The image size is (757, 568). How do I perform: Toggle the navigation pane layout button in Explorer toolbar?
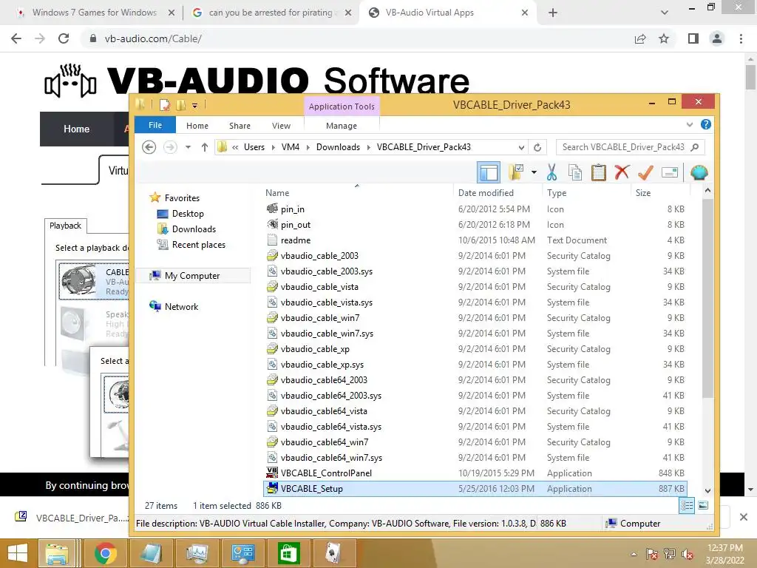point(489,172)
